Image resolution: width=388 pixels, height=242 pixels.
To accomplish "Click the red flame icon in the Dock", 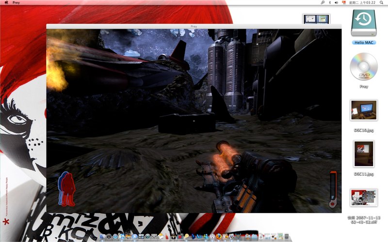I will click(167, 236).
